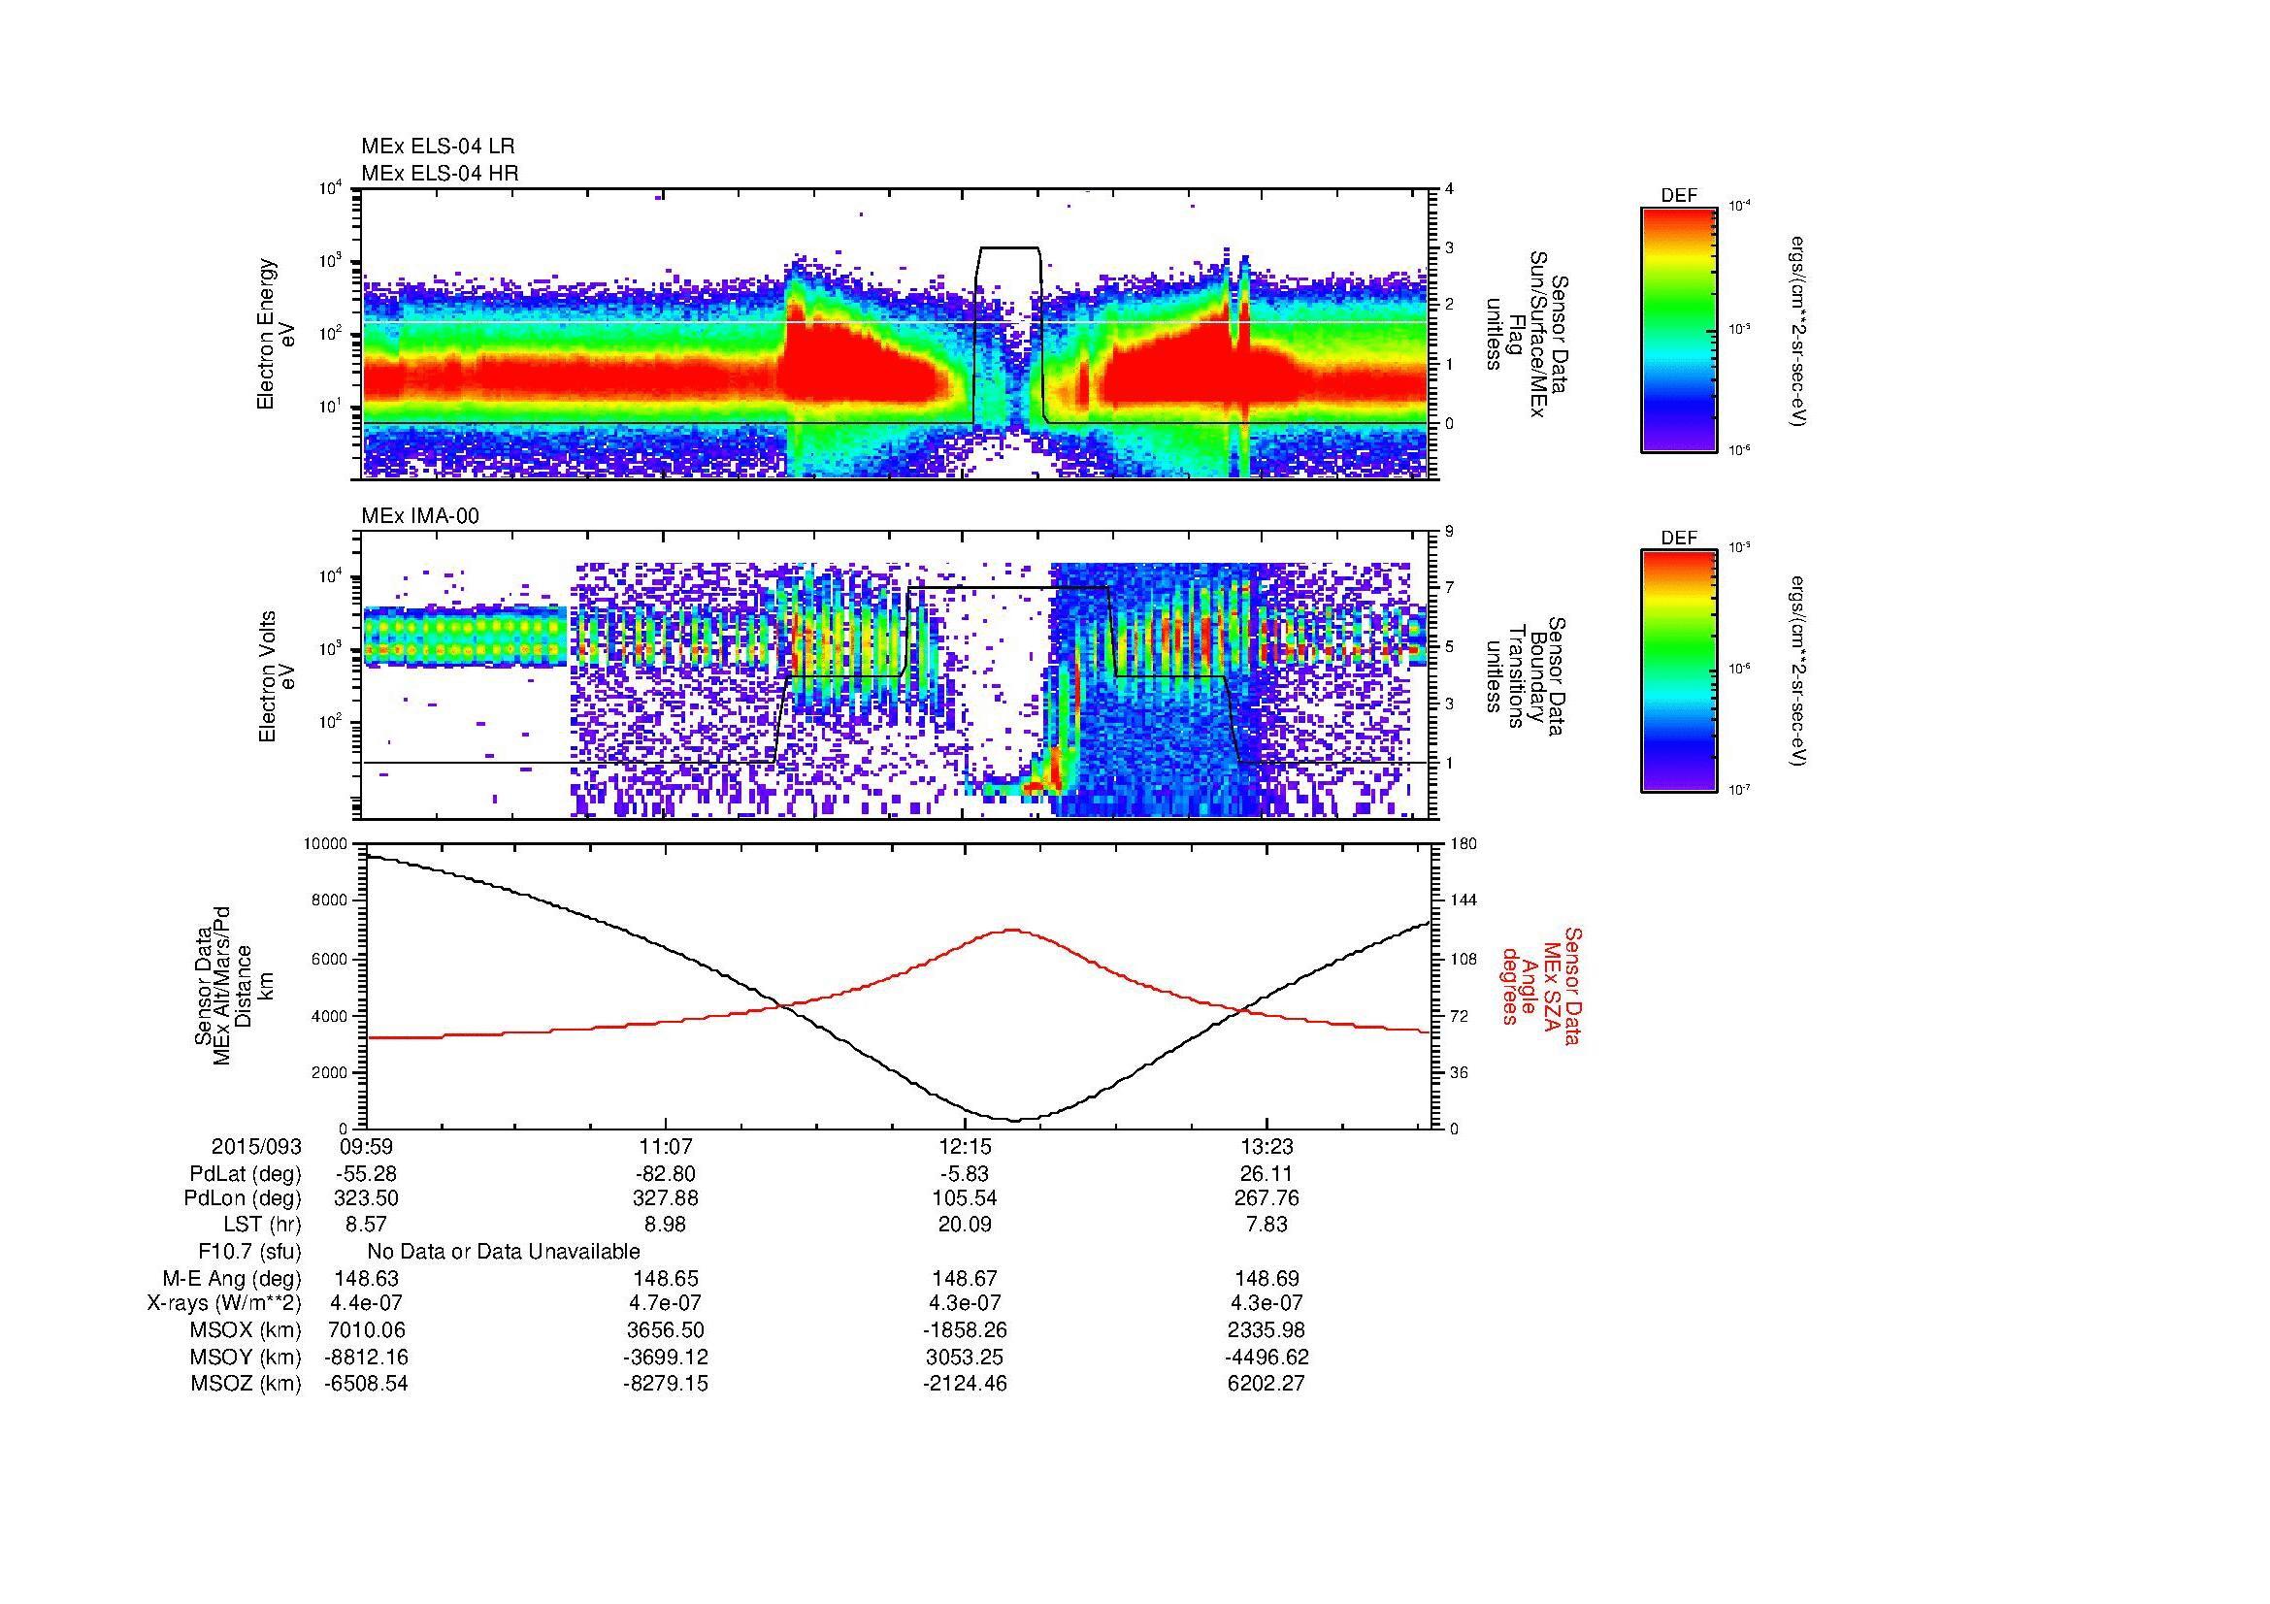Click the PdLon value '327.88'
Viewport: 2270px width, 1604px height.
(666, 1198)
